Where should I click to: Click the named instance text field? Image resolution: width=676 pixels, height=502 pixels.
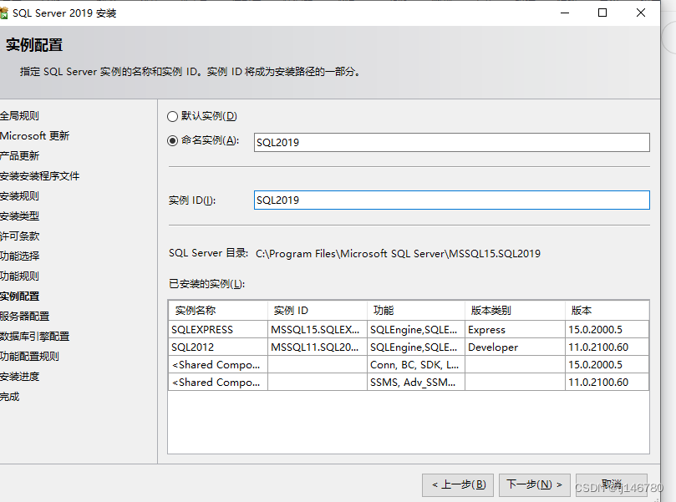coord(451,142)
